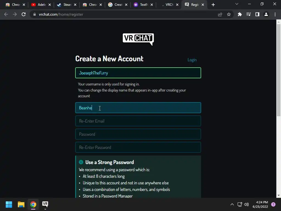
Task: Toggle the browser side panel
Action: tap(257, 14)
